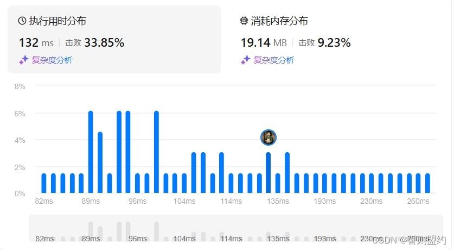The width and height of the screenshot is (454, 250).
Task: Select the highlighted dark bar under the avatar
Action: [x=268, y=173]
